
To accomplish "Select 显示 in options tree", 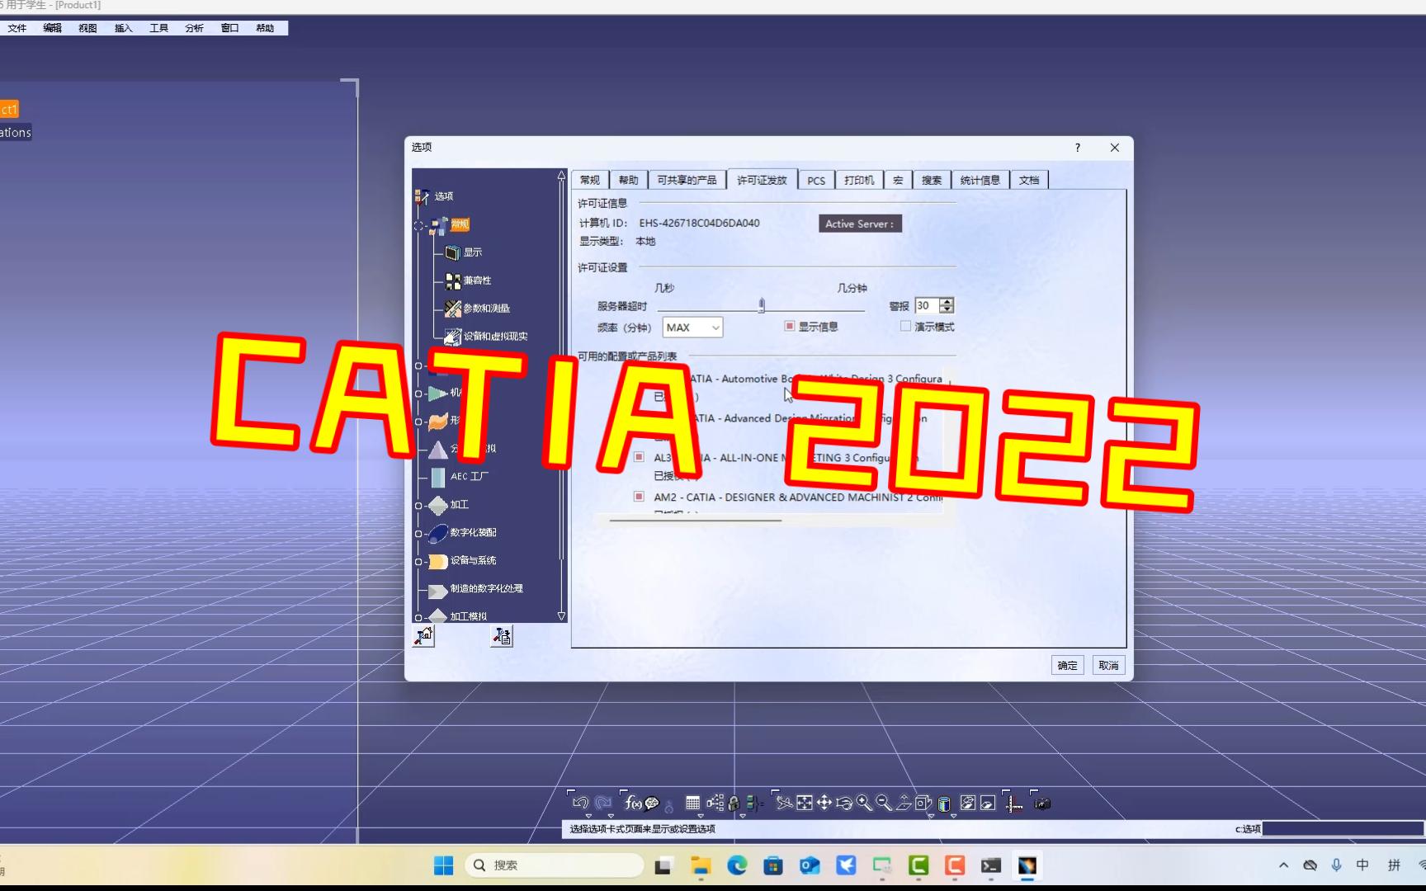I will coord(473,252).
